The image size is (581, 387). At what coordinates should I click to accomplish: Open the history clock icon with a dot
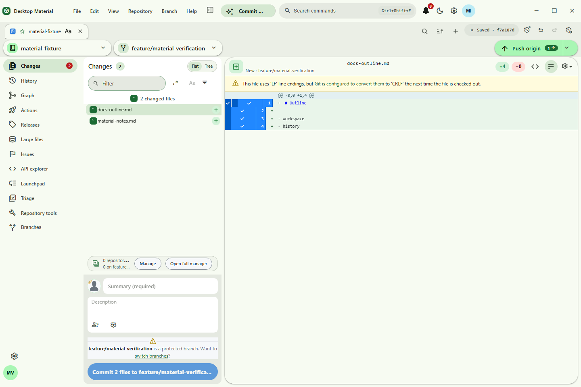(x=527, y=30)
